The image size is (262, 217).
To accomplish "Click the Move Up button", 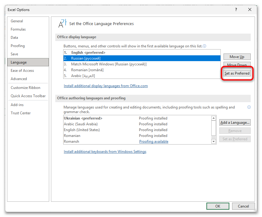I will click(x=237, y=57).
